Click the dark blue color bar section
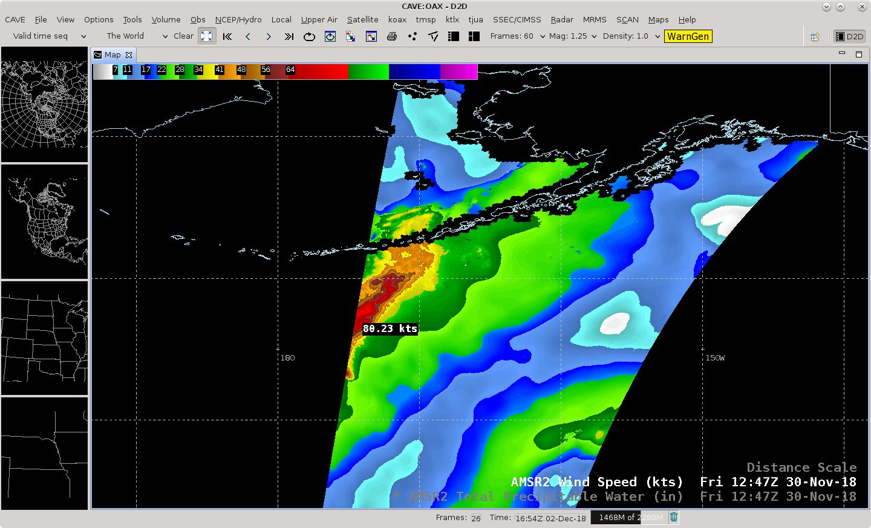 pyautogui.click(x=414, y=71)
